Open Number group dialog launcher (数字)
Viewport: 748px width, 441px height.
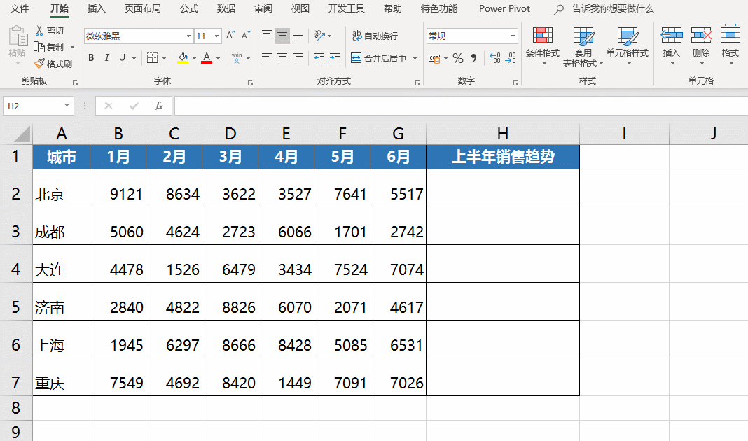point(515,83)
